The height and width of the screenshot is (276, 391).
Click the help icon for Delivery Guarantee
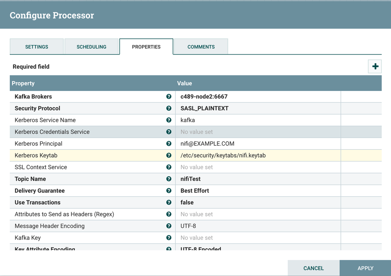(169, 191)
